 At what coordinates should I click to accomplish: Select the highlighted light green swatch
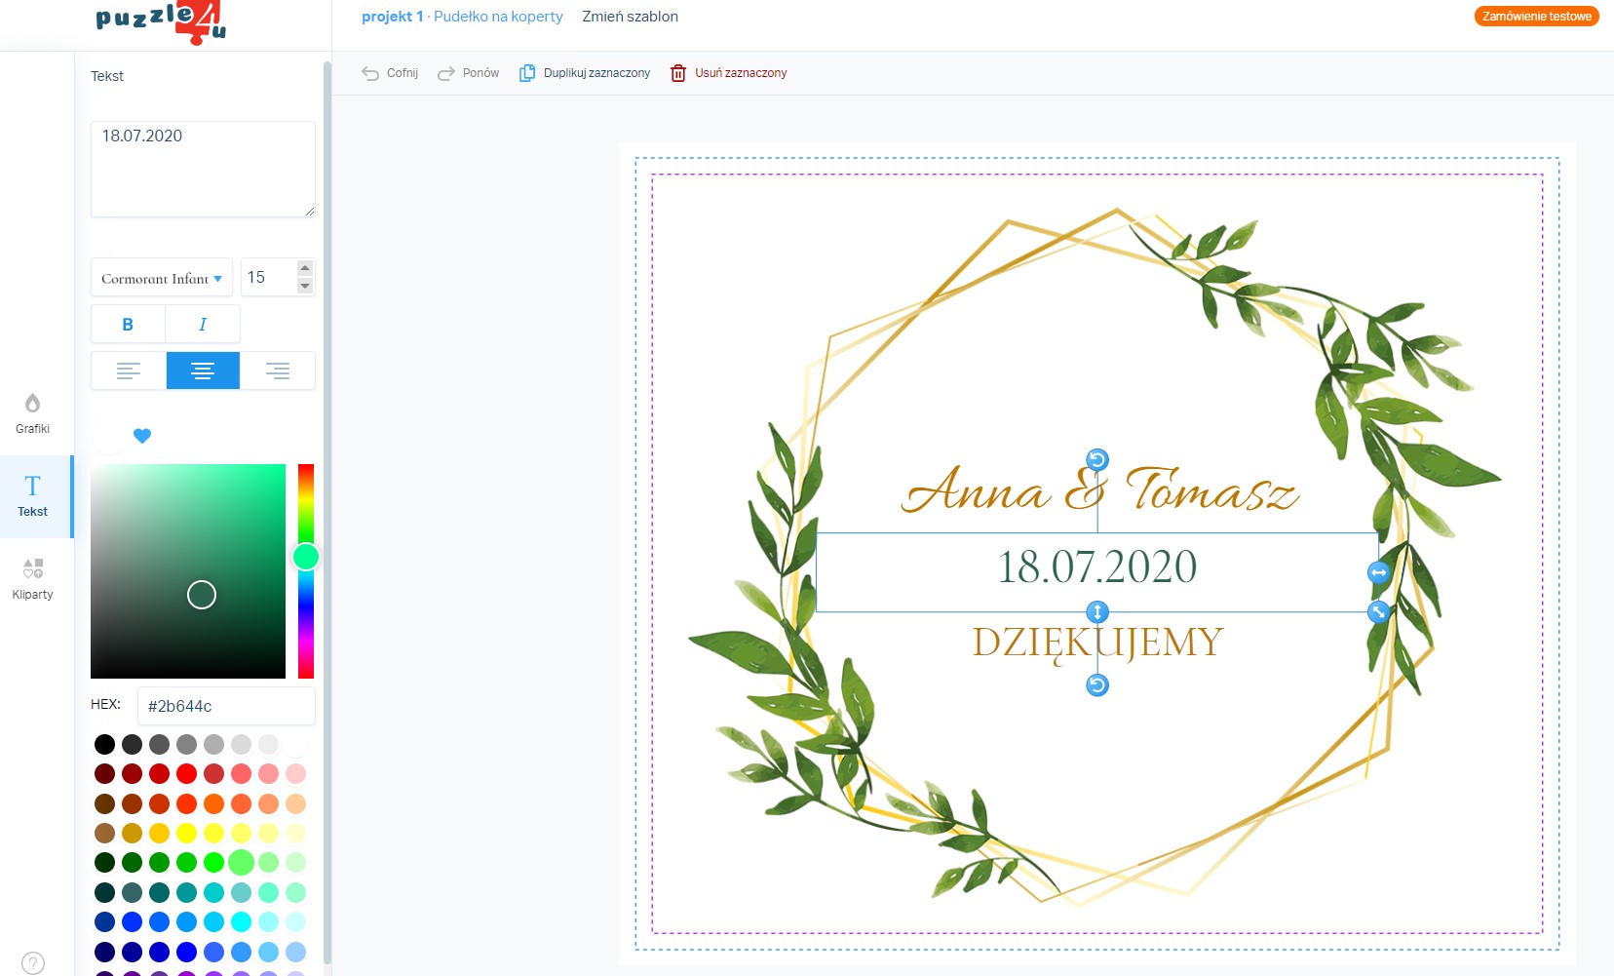(x=241, y=863)
